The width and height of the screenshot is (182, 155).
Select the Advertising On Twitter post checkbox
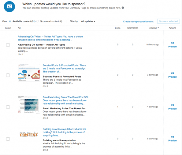pos(8,45)
